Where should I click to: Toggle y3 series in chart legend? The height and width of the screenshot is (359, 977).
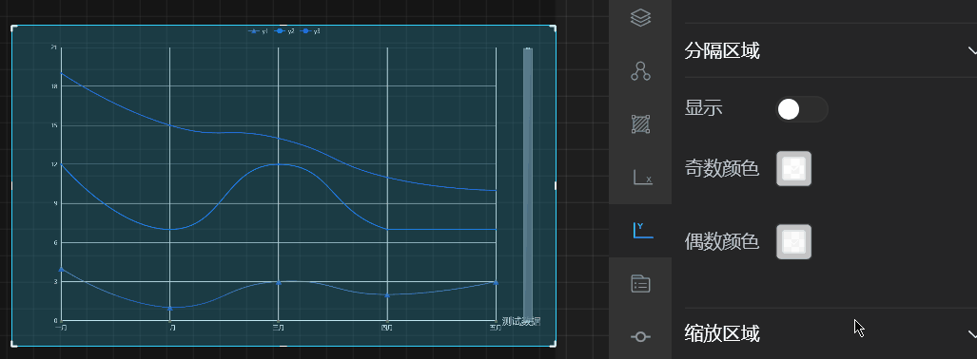coord(310,31)
